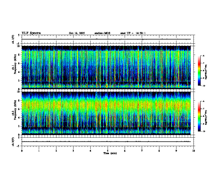Click the ch.1 log(PSD) color bar label
Screen dimensions: 218x169
206,72
